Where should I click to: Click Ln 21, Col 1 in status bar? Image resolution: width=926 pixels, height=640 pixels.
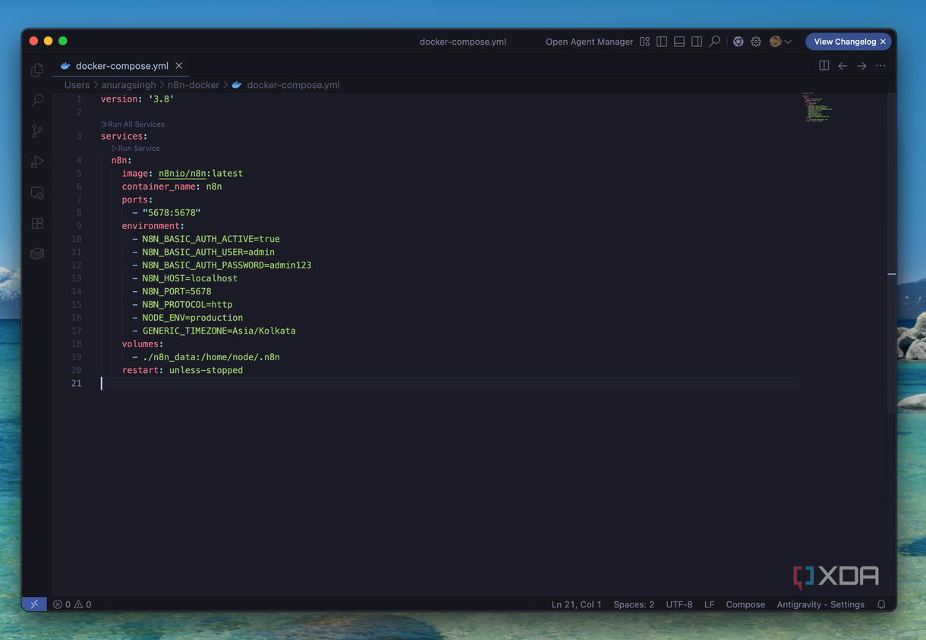coord(576,604)
